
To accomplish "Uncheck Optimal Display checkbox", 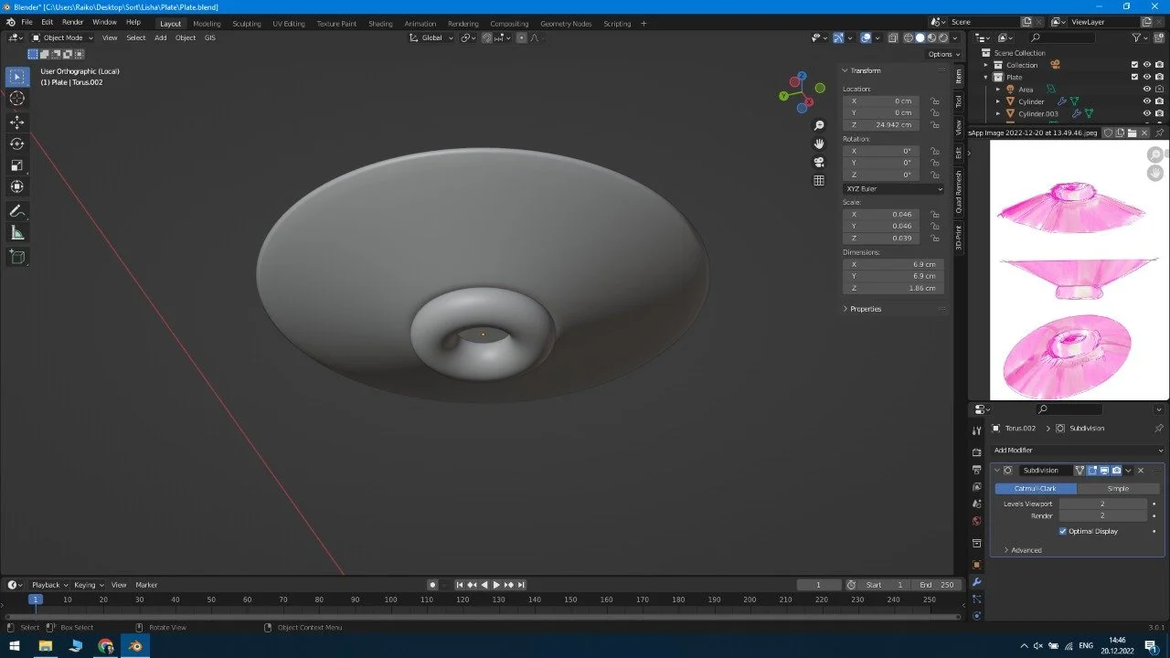I will pyautogui.click(x=1063, y=531).
